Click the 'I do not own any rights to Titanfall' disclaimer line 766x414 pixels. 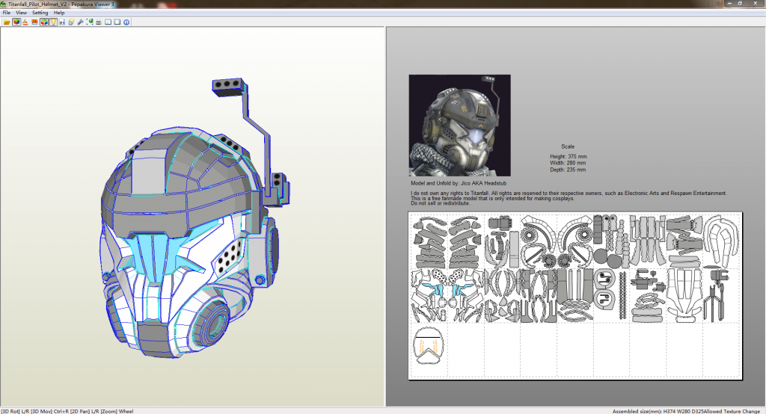click(569, 194)
